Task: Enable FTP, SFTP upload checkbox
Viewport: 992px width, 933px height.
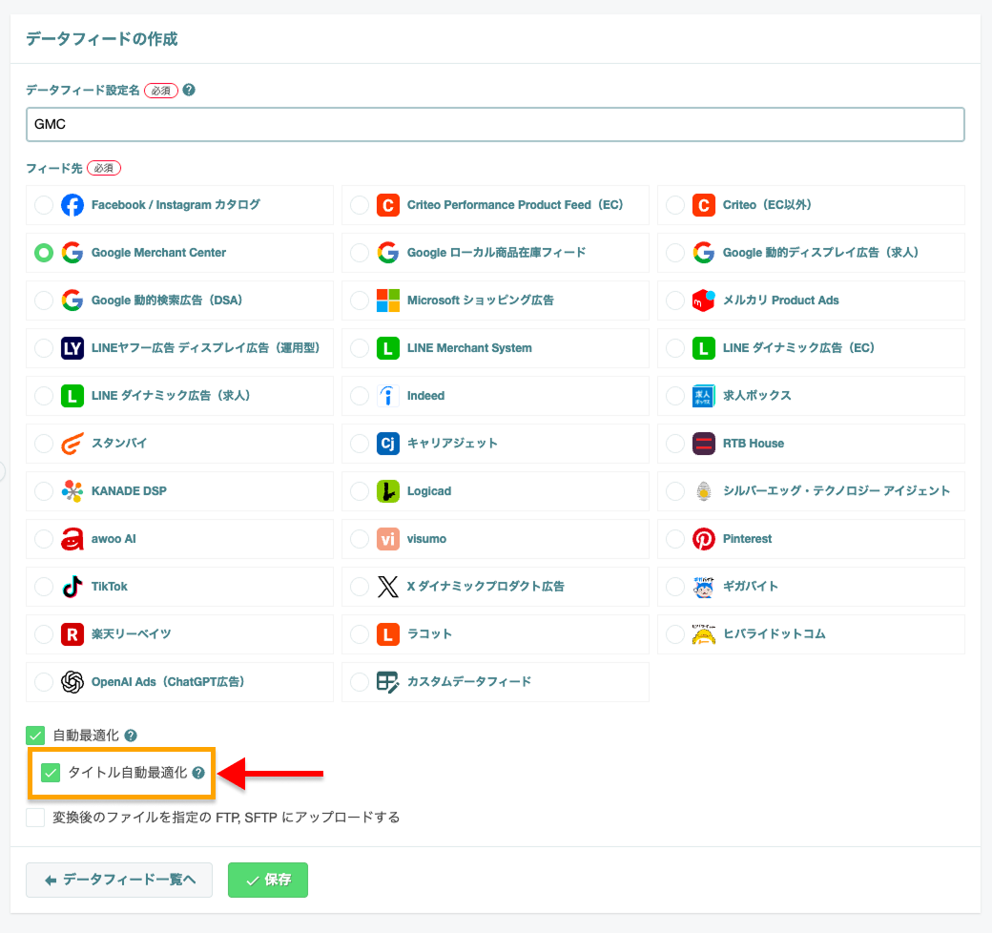Action: tap(35, 818)
